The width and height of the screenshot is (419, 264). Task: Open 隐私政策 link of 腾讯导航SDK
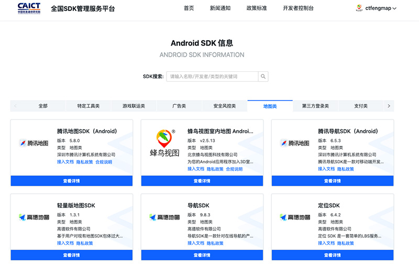click(346, 169)
